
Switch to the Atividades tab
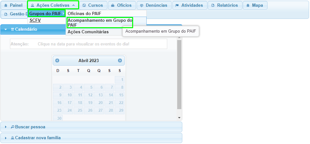[x=190, y=5]
